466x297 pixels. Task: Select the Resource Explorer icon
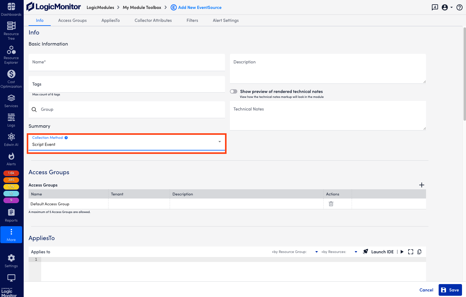tap(11, 50)
